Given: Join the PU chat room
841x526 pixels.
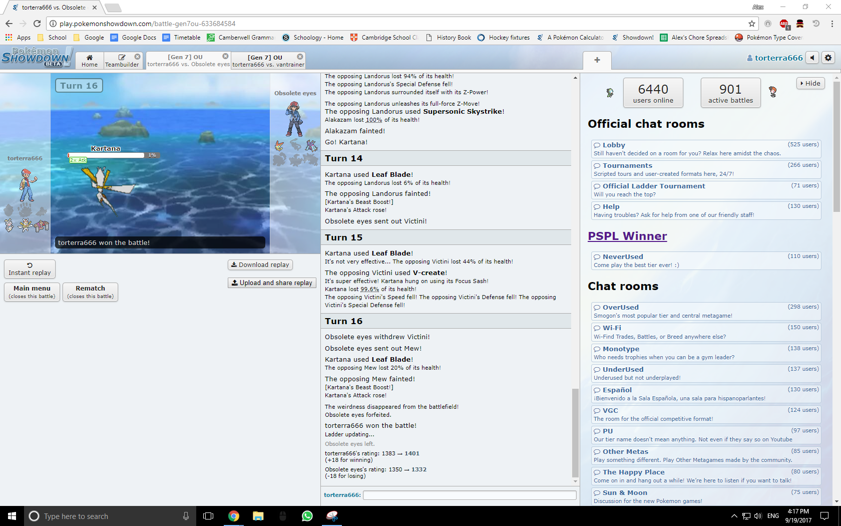Looking at the screenshot, I should 706,435.
